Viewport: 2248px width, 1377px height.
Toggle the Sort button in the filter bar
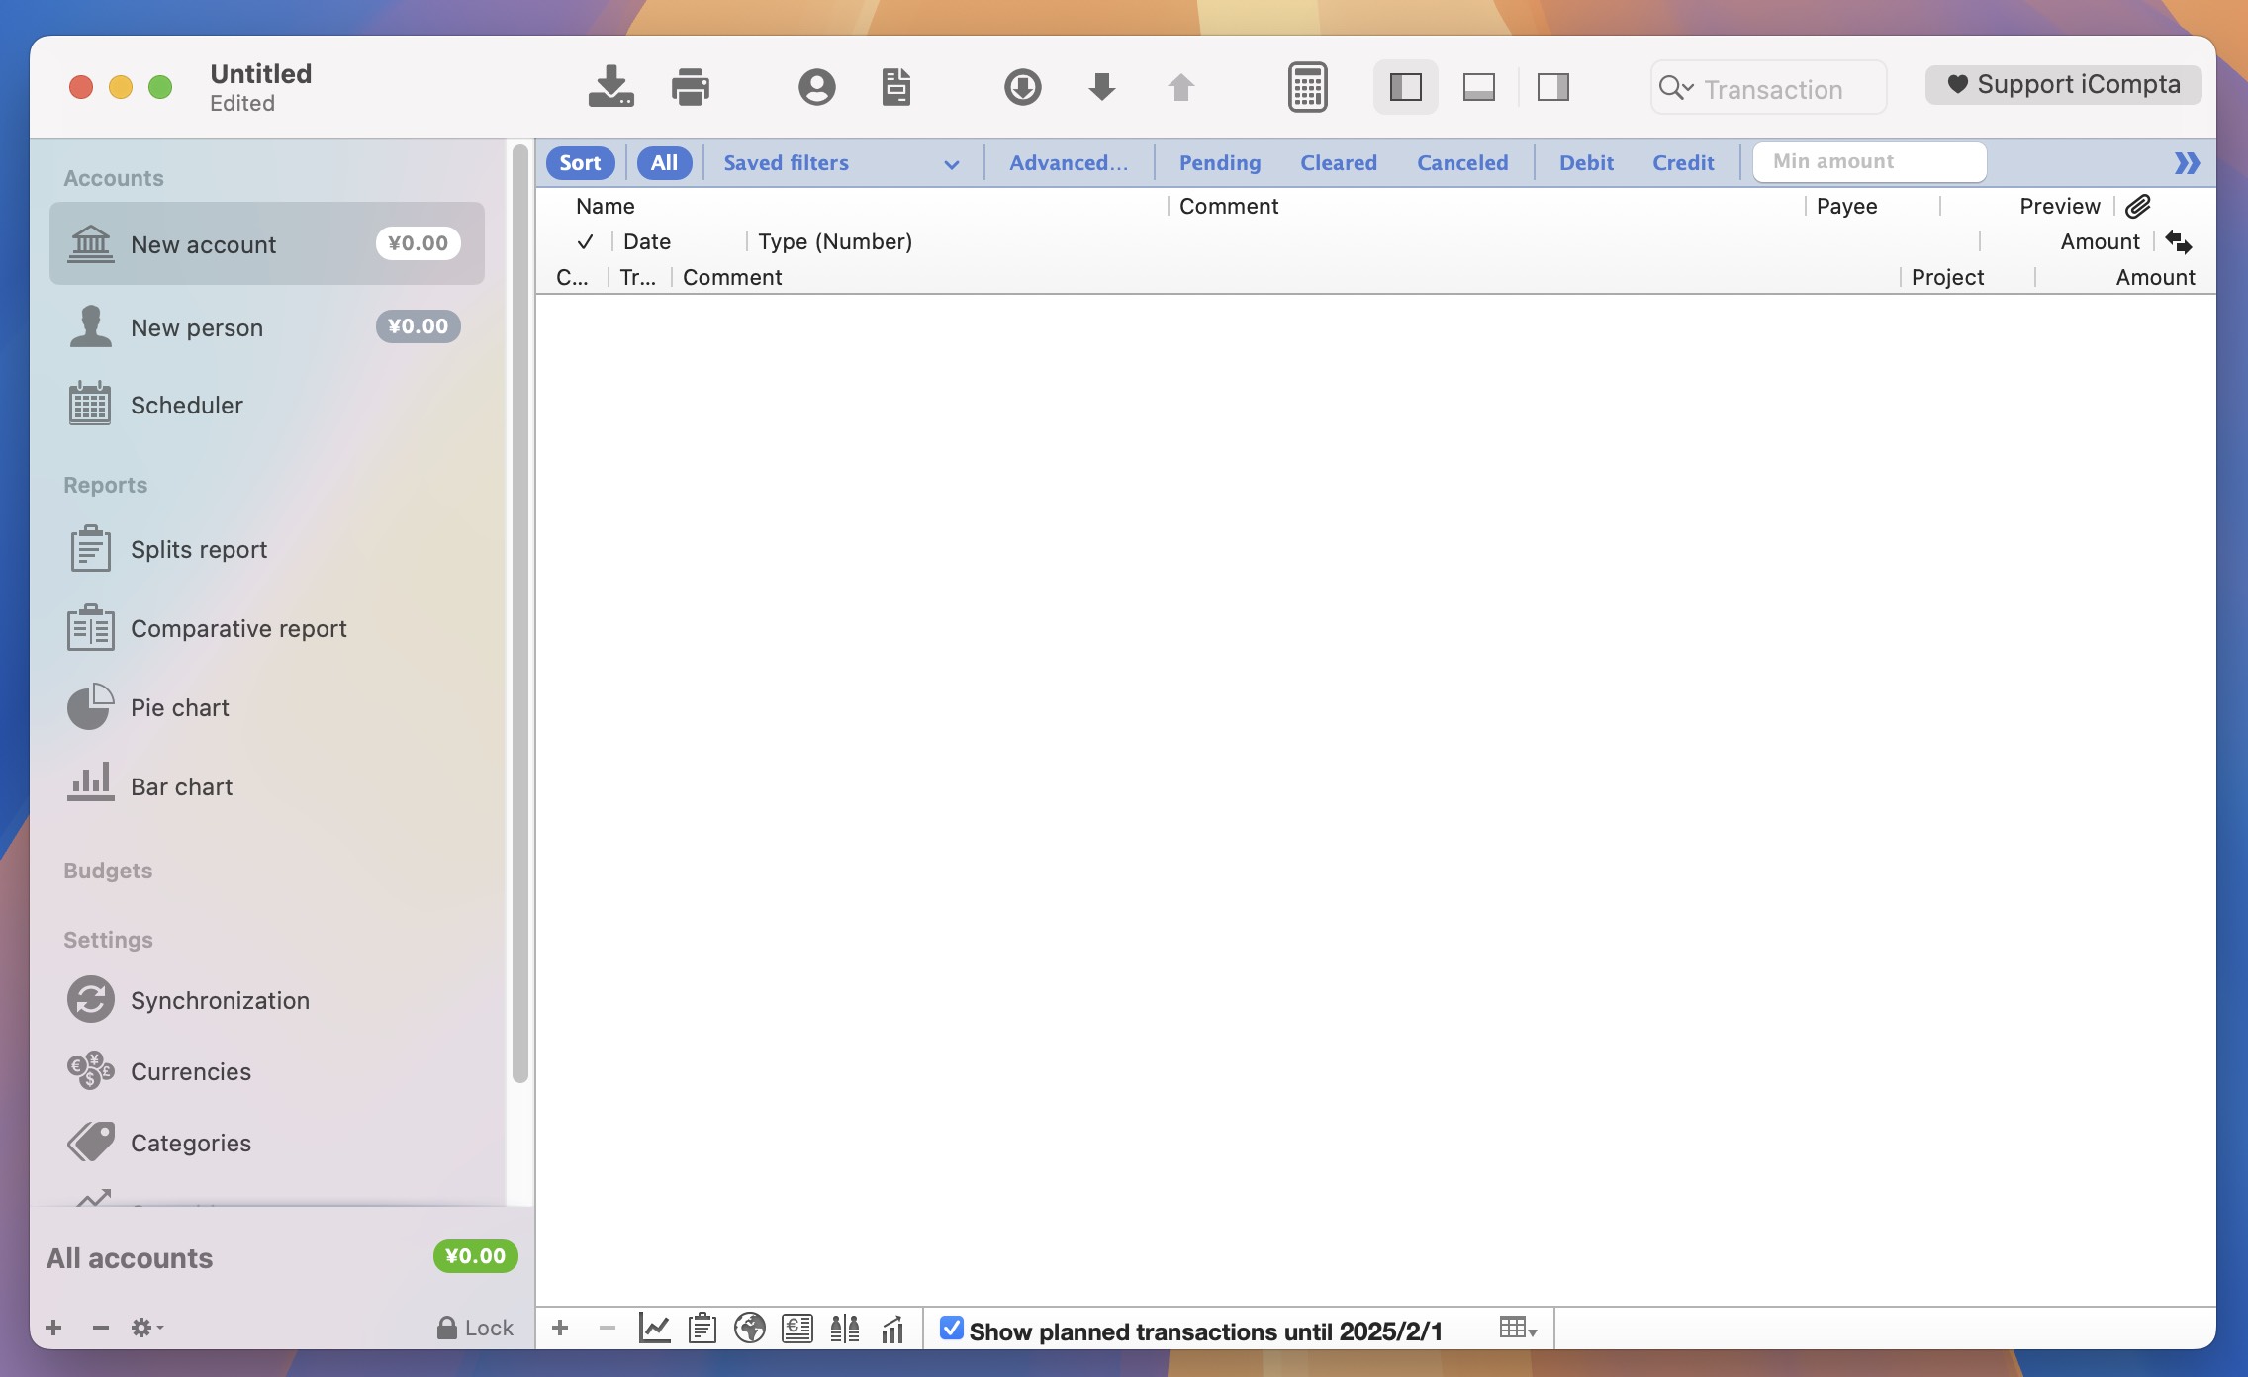[x=580, y=162]
